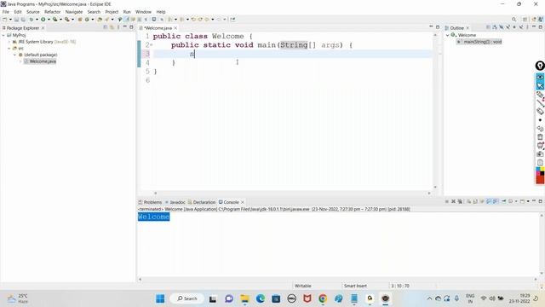Click Smart Insert in status bar

coord(355,286)
